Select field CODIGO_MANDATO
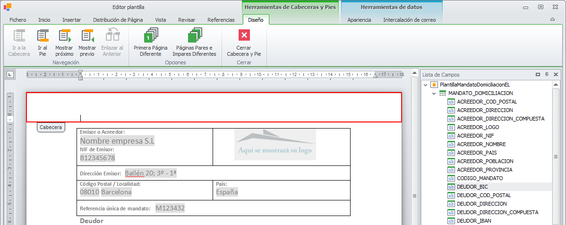 pos(480,178)
